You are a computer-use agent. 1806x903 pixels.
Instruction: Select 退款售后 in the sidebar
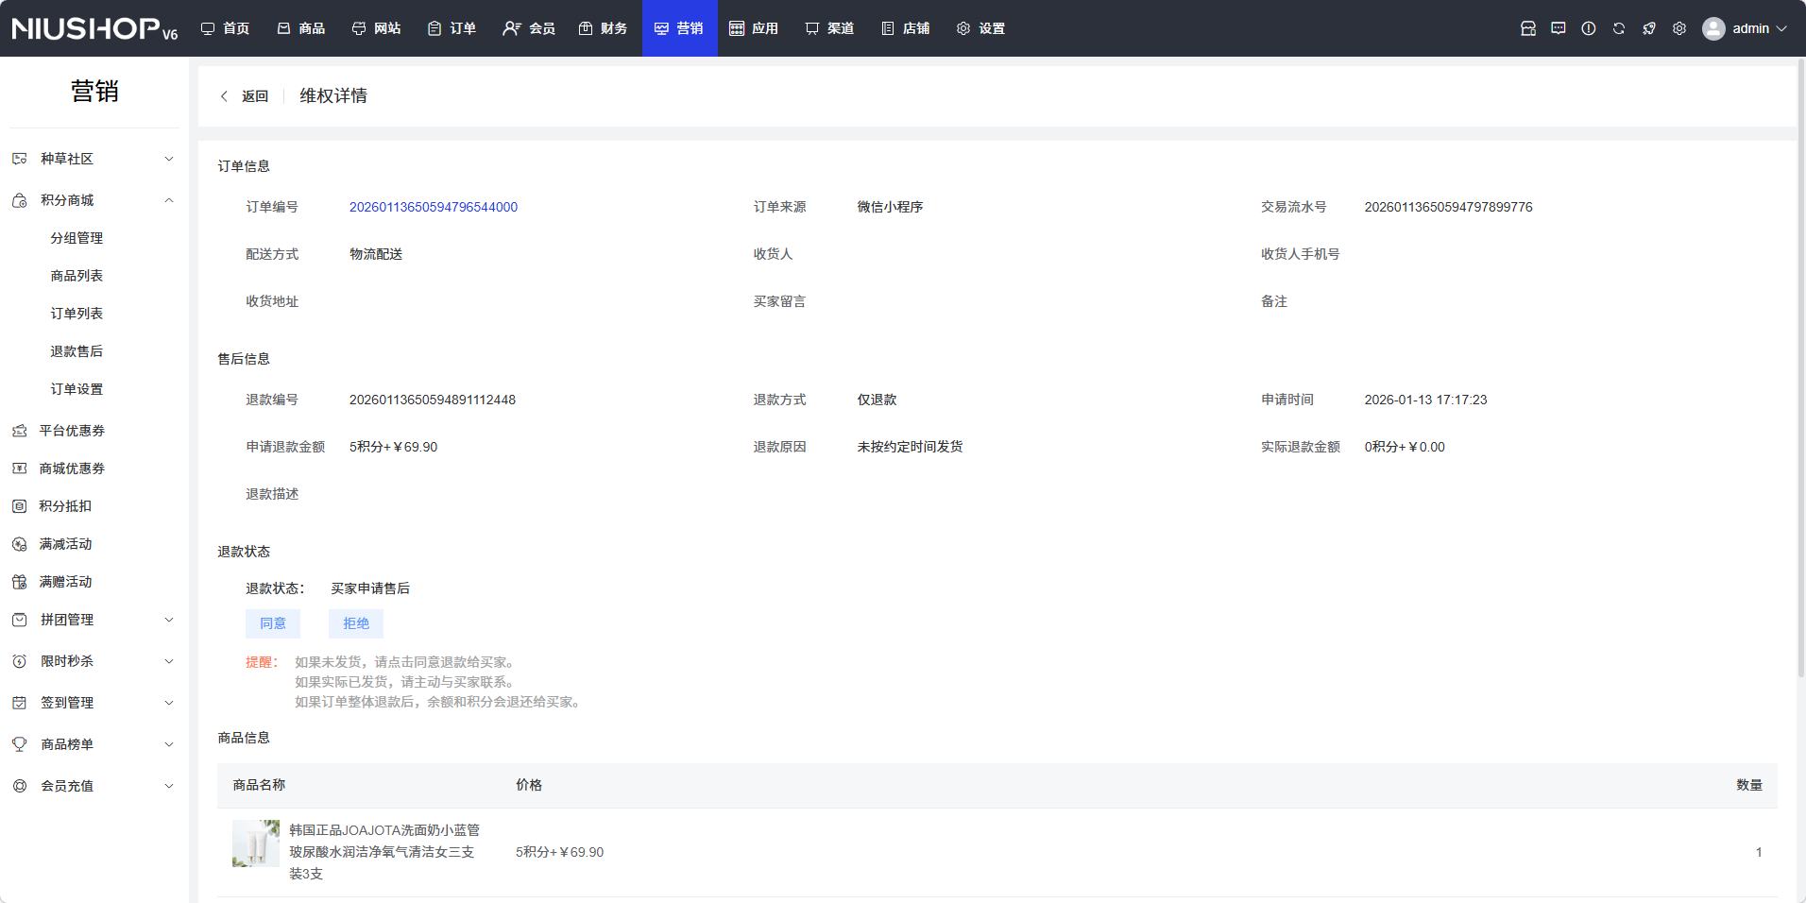click(77, 351)
